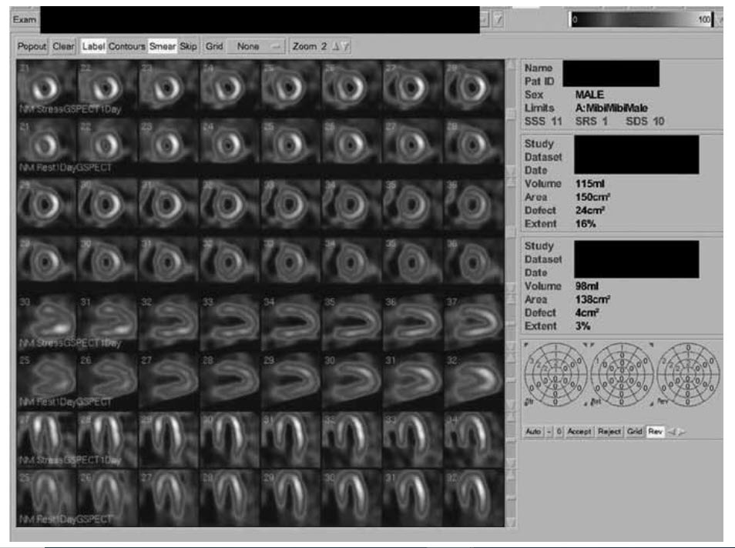This screenshot has width=735, height=548.
Task: Select stress short-axis slice 21 thumbnail
Action: (x=46, y=88)
